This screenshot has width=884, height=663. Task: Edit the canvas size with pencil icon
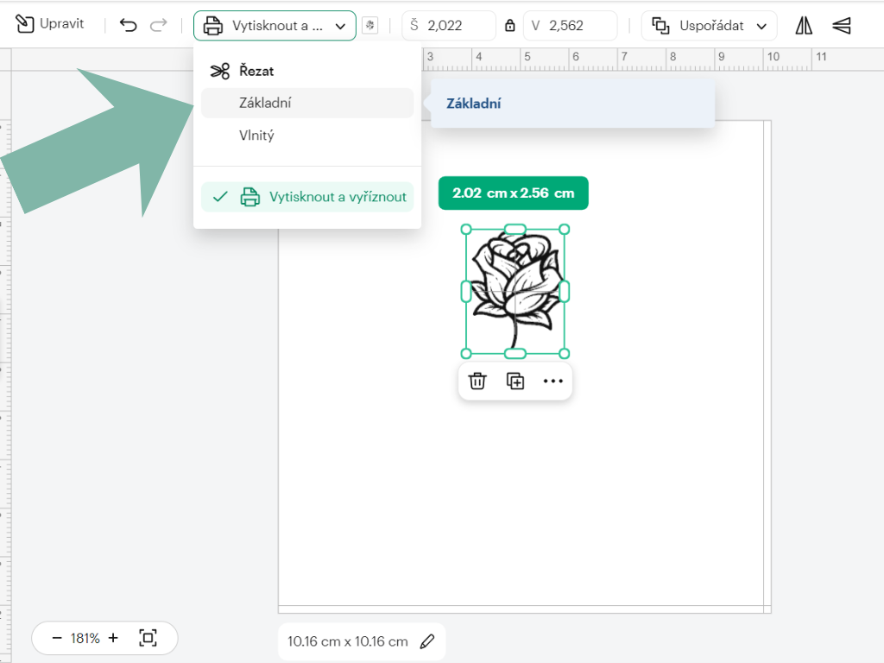point(427,641)
